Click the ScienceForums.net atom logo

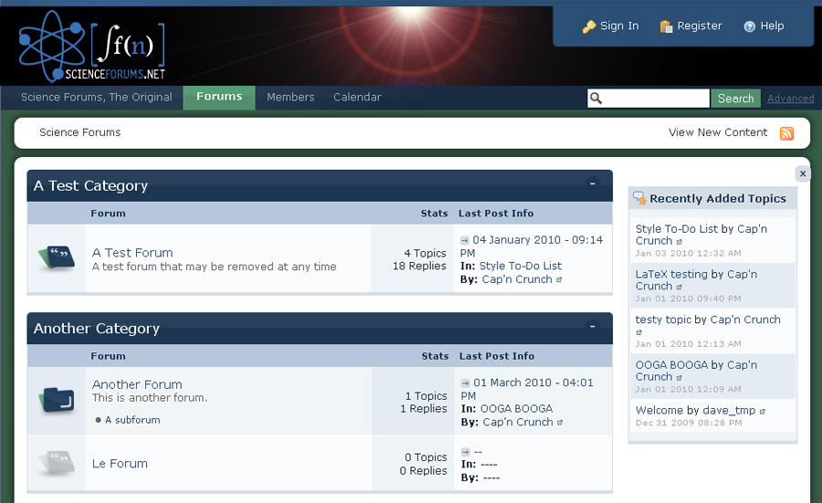pyautogui.click(x=92, y=46)
